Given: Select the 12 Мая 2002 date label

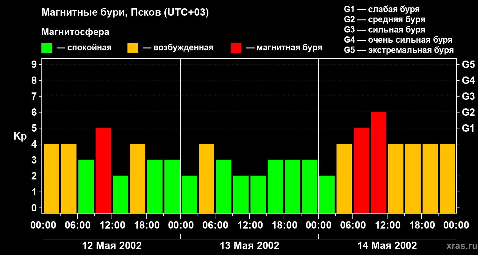Looking at the screenshot, I should [x=112, y=246].
